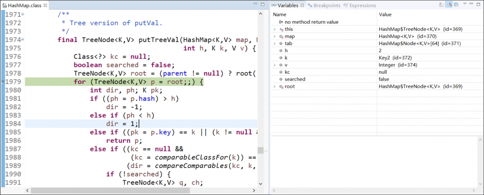This screenshot has height=195, width=484.
Task: Expand the 'v' variable row
Action: [274, 65]
